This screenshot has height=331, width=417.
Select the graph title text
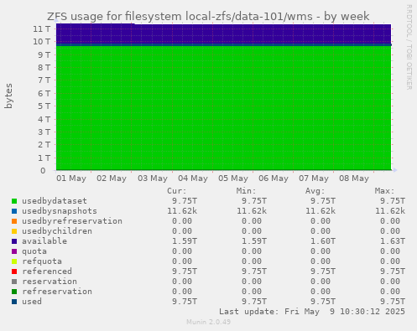point(208,17)
